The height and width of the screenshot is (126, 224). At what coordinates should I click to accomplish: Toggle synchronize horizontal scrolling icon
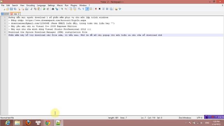[x=75, y=9]
